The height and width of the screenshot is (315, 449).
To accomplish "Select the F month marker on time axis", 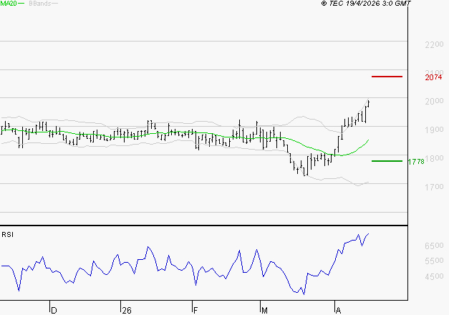I will (195, 310).
